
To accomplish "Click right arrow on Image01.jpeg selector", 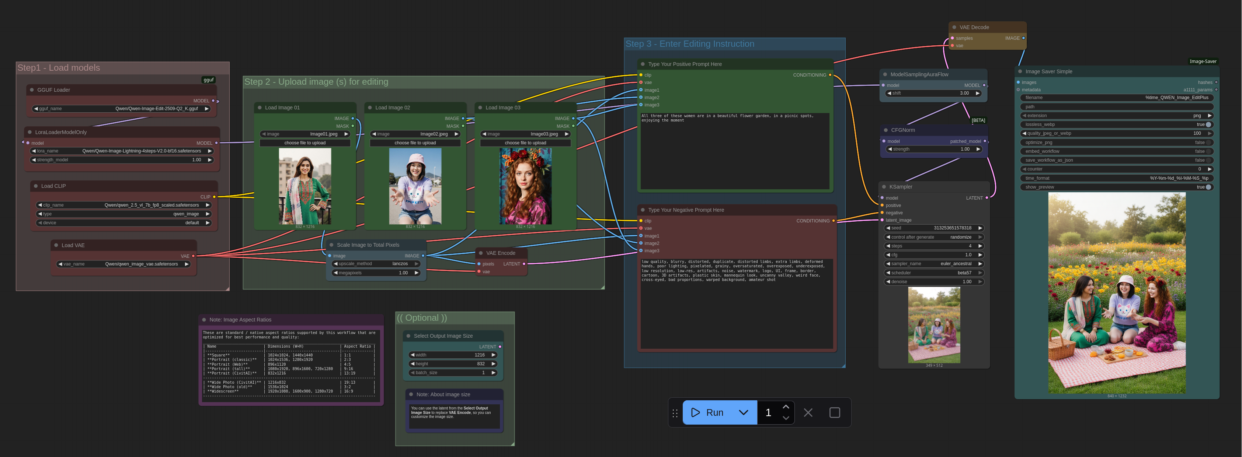I will 346,134.
